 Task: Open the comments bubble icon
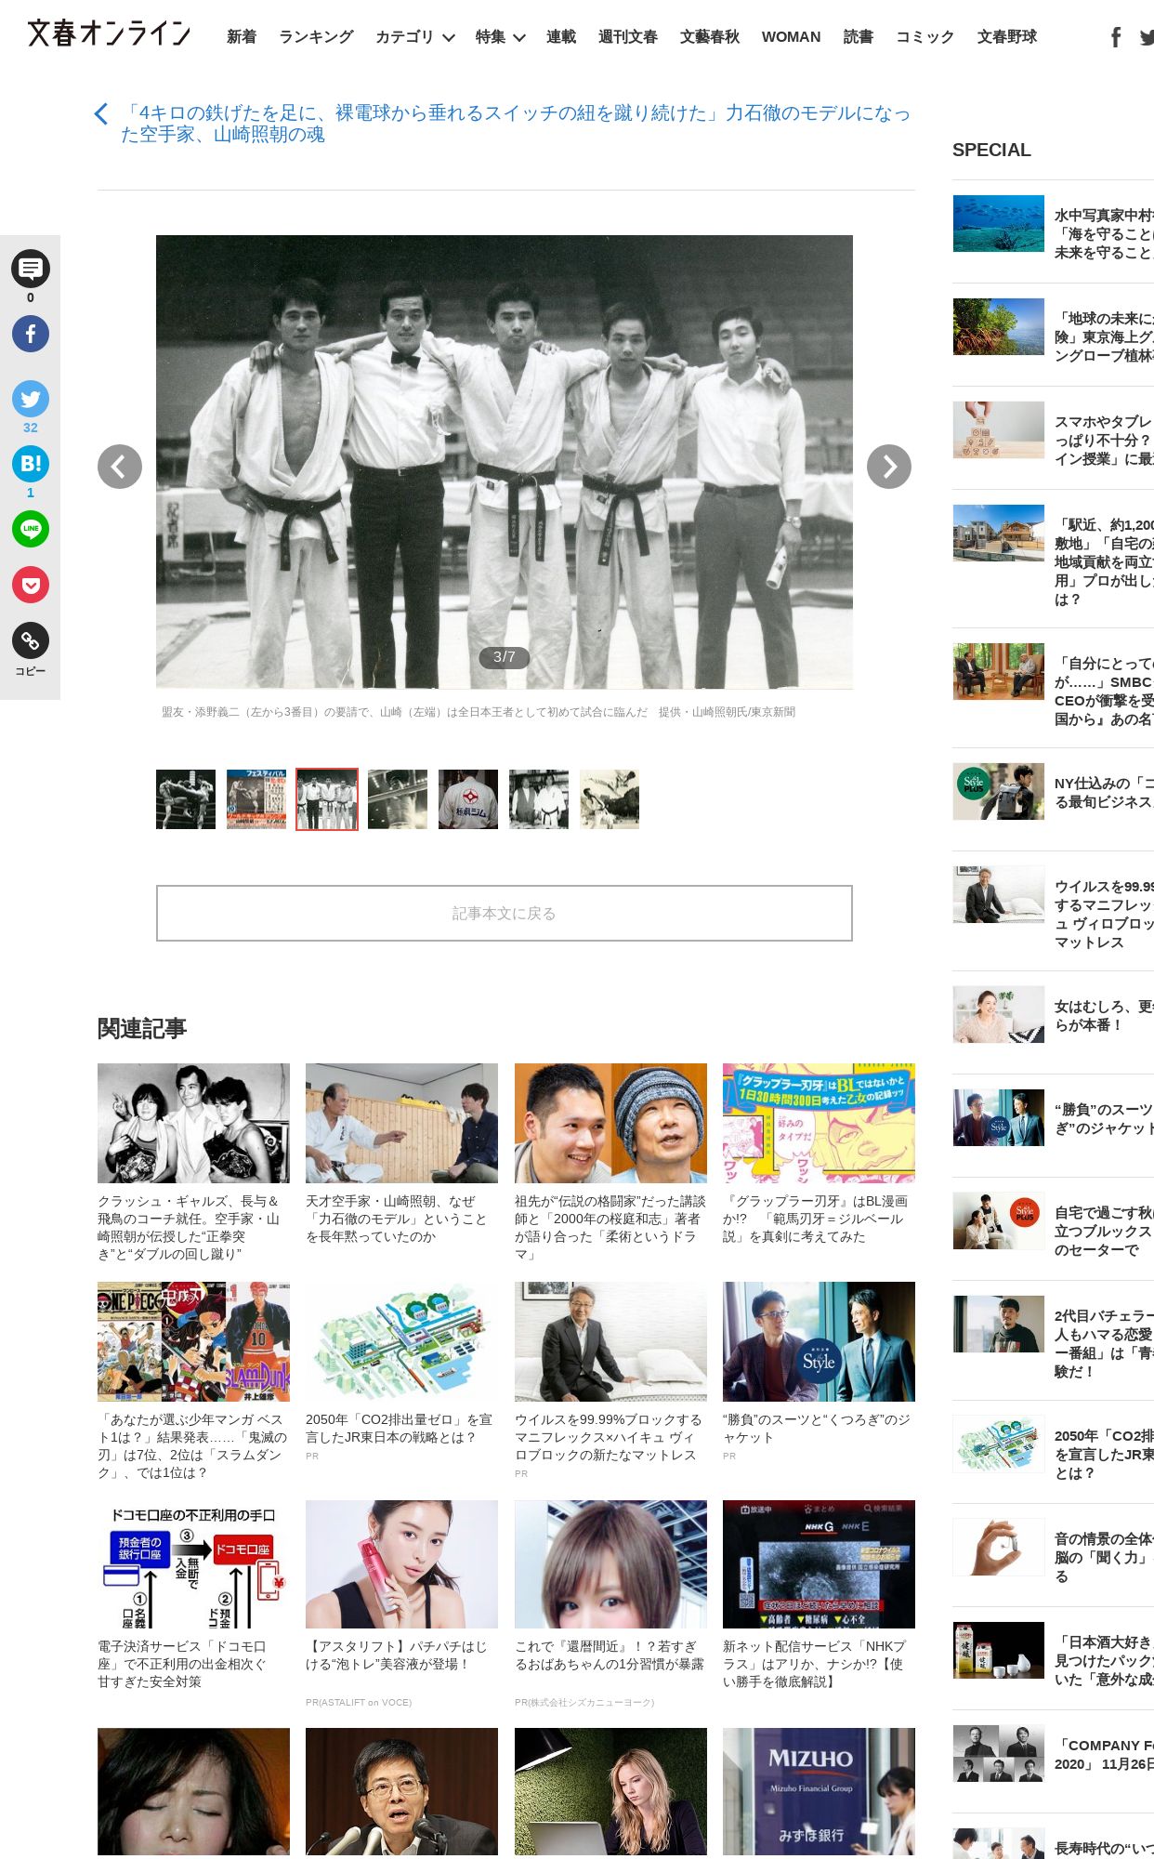pyautogui.click(x=31, y=269)
